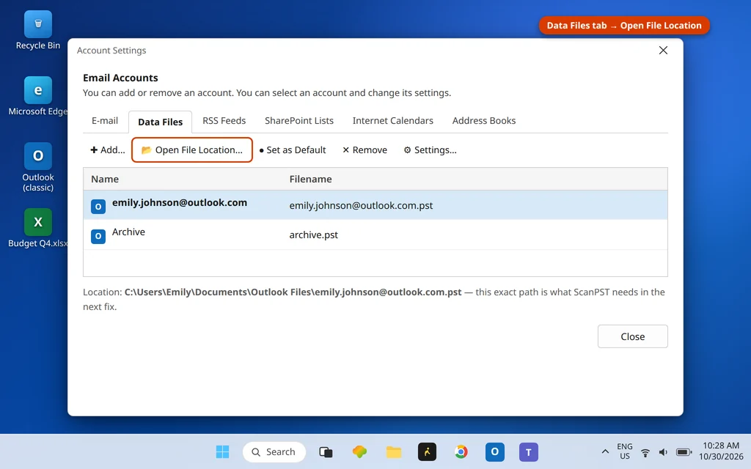The height and width of the screenshot is (469, 751).
Task: Open the SharePoint Lists tab
Action: (x=299, y=121)
